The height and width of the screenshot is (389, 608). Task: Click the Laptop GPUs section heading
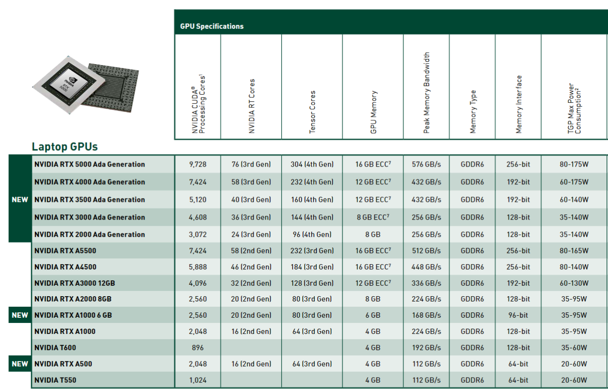click(x=65, y=147)
